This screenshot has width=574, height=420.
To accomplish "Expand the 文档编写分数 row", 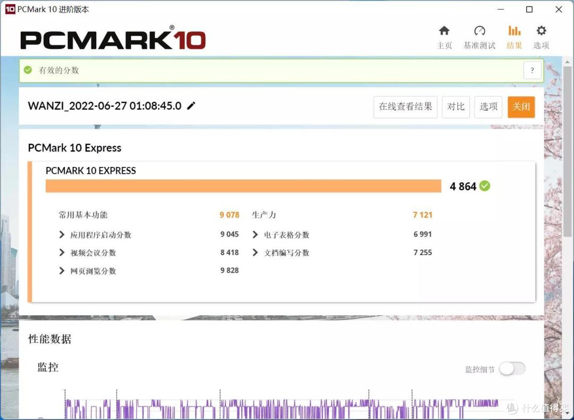I will click(255, 253).
